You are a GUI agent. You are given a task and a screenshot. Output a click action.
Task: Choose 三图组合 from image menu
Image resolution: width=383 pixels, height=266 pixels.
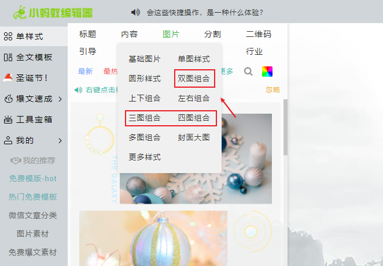click(145, 118)
